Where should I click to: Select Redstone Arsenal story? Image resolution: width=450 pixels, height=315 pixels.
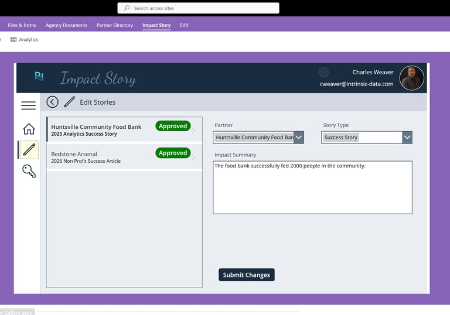click(x=124, y=157)
